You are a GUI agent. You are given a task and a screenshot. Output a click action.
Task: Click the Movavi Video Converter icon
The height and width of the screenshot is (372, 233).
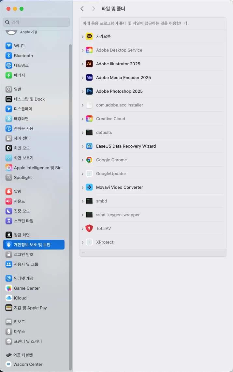89,187
